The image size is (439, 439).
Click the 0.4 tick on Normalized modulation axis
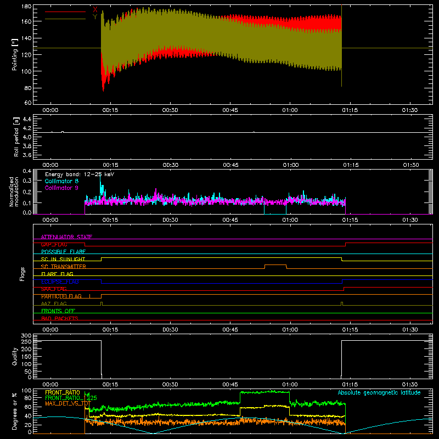pyautogui.click(x=27, y=171)
